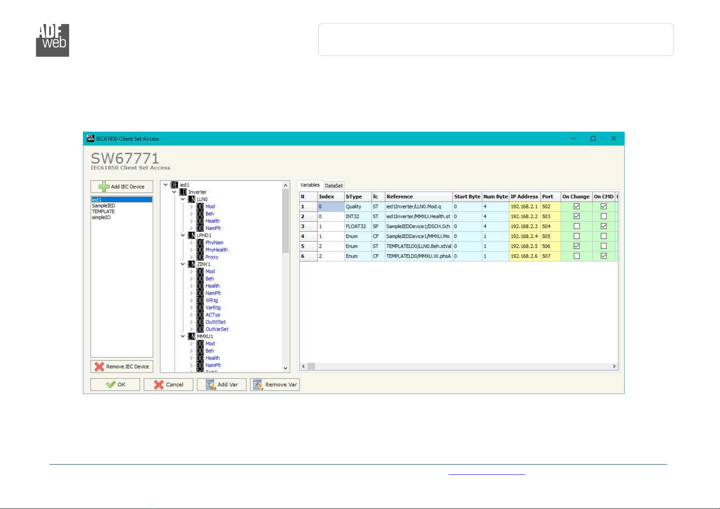This screenshot has width=720, height=509.
Task: Click the DO icon beside ACTyp
Action: 200,315
